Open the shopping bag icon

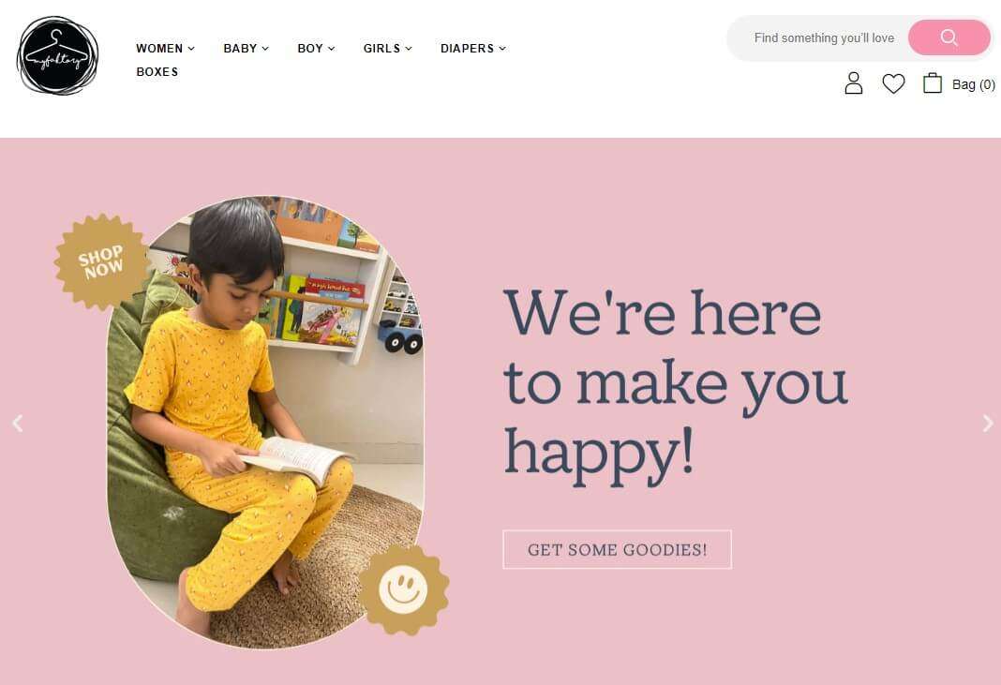[x=932, y=83]
